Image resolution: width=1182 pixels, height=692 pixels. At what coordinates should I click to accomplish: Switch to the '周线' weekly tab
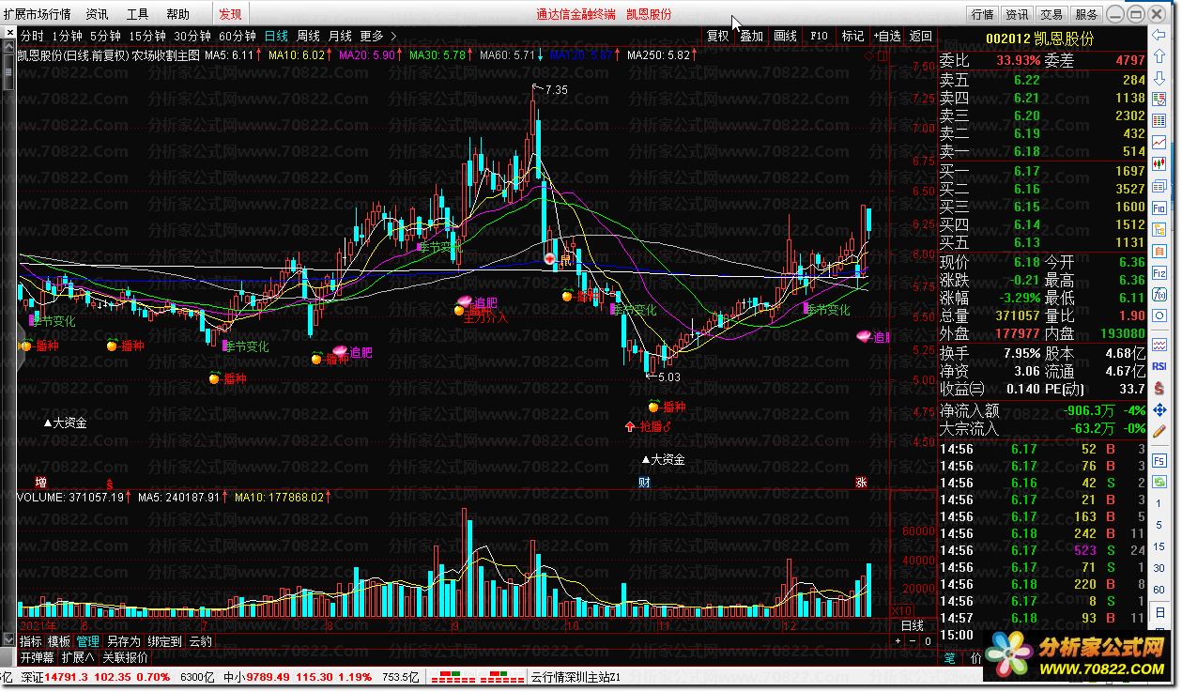(x=308, y=36)
